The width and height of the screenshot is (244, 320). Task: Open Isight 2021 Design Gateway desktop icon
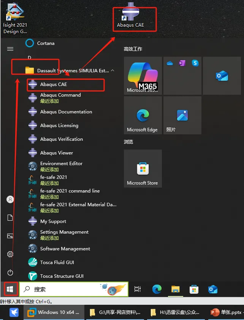(x=15, y=18)
